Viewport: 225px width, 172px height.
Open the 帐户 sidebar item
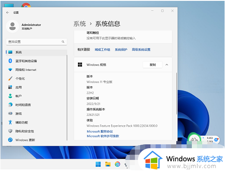point(37,96)
